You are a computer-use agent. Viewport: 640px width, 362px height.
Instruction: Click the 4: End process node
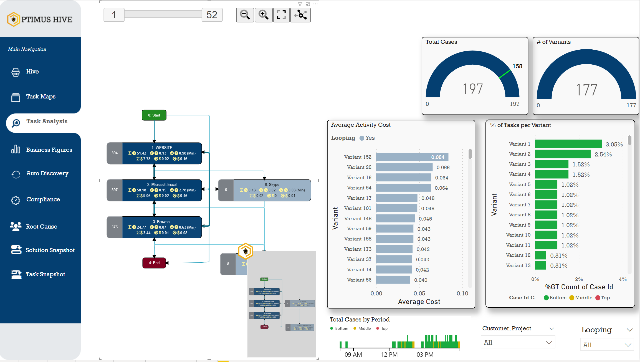pos(154,263)
